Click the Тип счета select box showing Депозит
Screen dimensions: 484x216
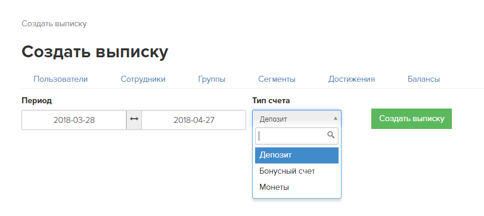(x=297, y=119)
